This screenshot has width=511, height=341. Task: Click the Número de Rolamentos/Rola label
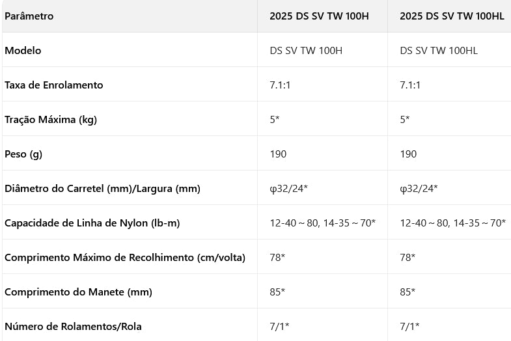click(73, 326)
